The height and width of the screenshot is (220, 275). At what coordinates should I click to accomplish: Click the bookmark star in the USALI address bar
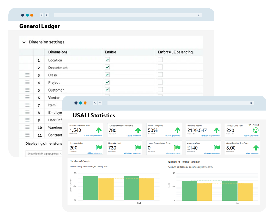point(251,103)
